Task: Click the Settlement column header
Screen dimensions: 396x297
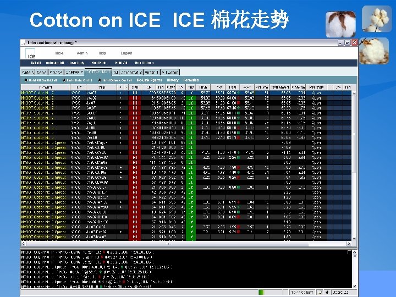Action: point(280,87)
